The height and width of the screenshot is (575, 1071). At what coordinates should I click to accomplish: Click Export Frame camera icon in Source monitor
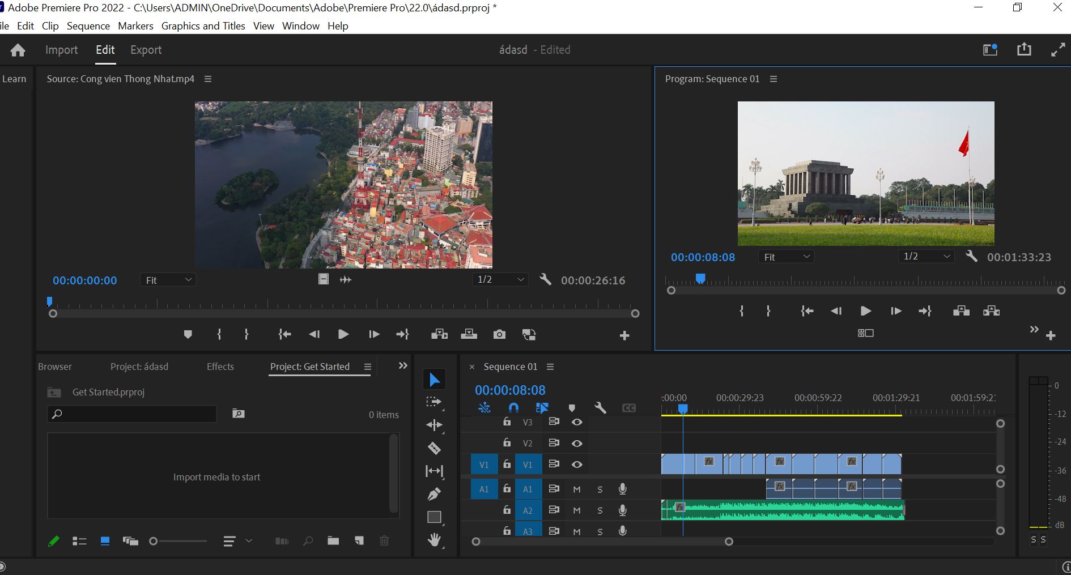click(x=499, y=334)
